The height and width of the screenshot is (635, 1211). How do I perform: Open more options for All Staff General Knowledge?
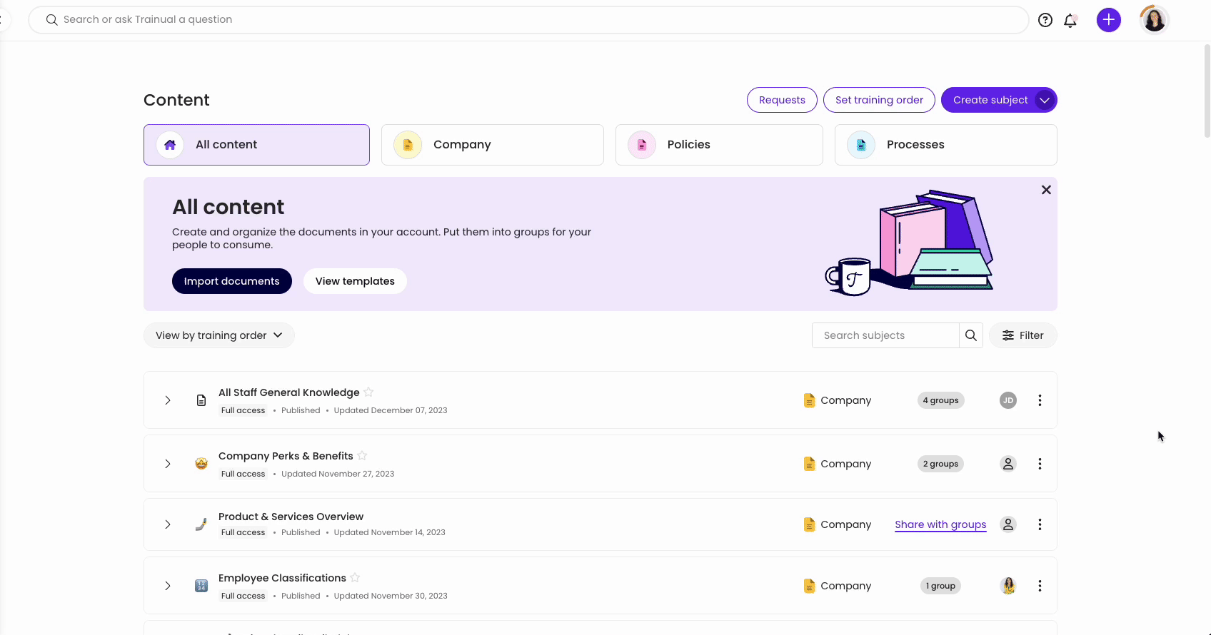pyautogui.click(x=1040, y=400)
